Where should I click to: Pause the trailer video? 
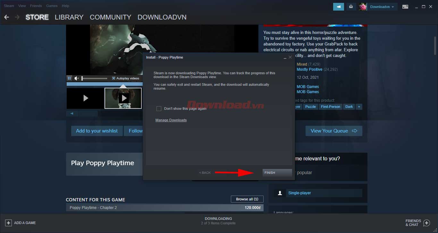69,78
